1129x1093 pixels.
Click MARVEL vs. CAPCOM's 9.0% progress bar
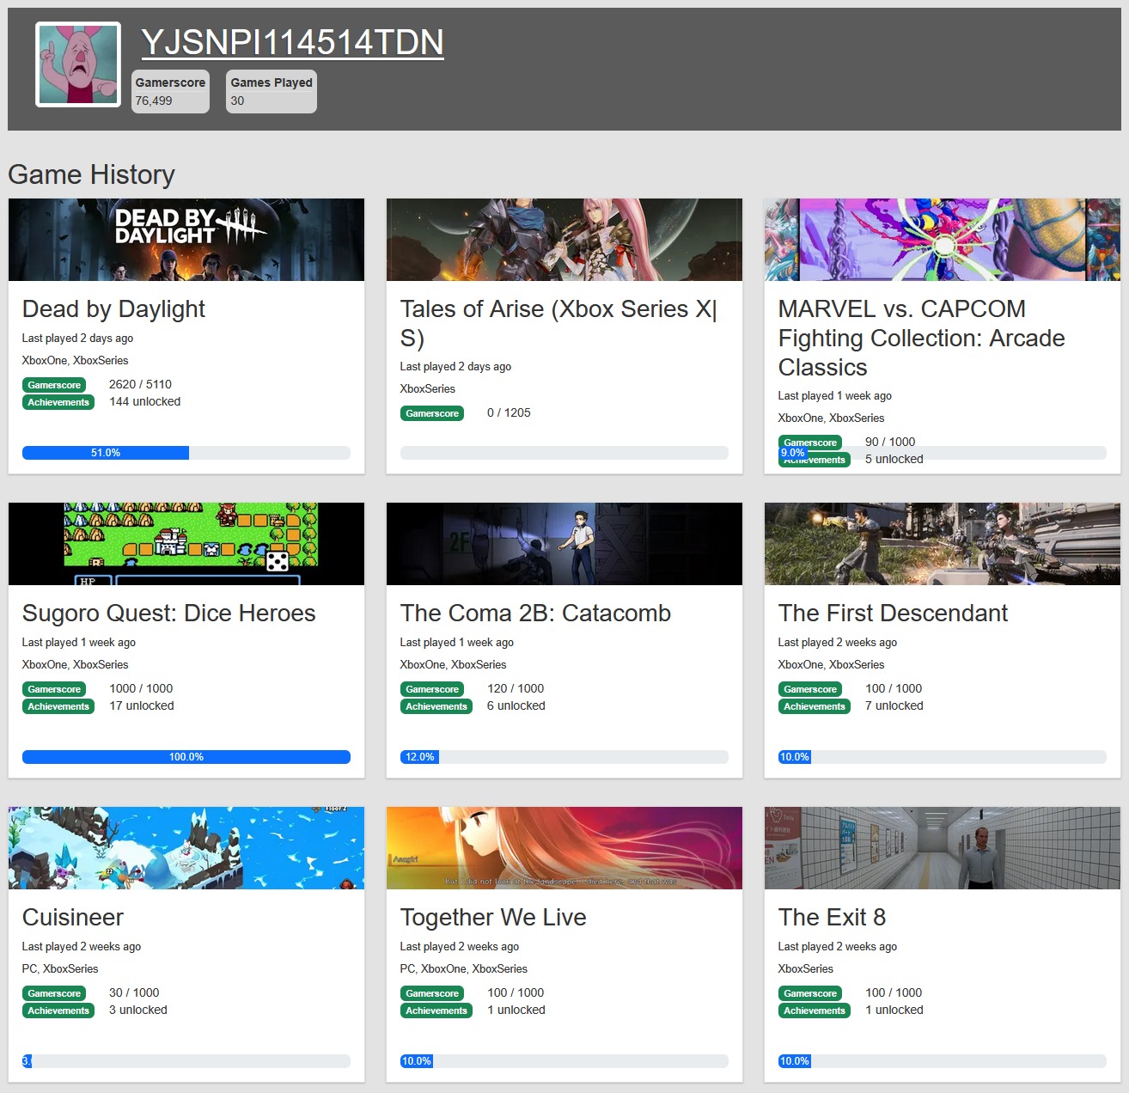[943, 453]
